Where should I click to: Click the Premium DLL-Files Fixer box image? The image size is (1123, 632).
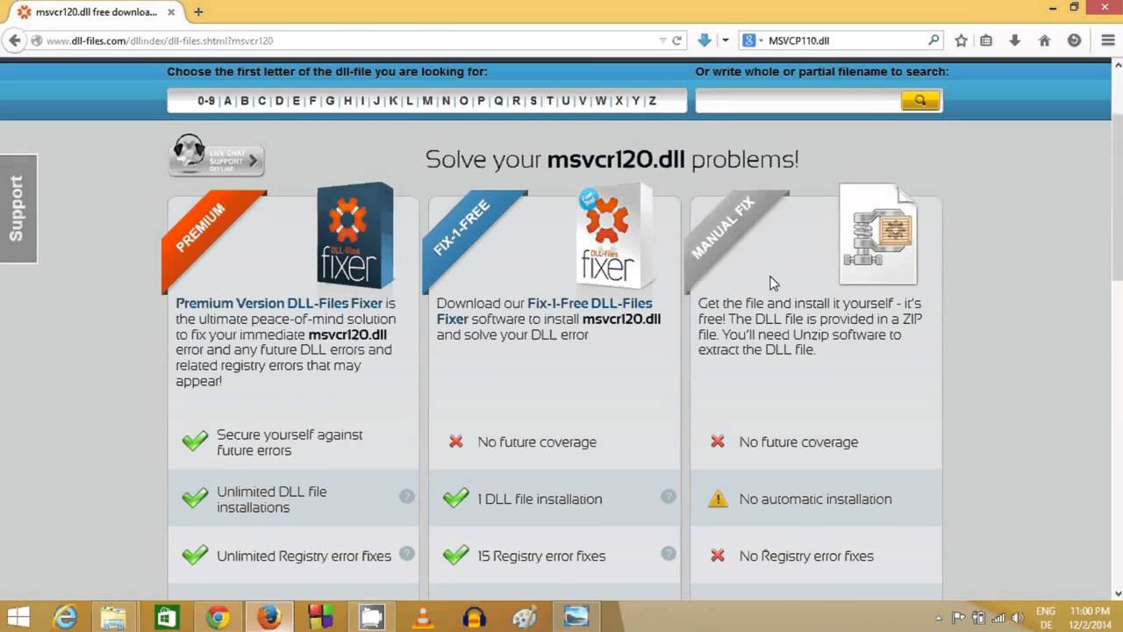355,234
